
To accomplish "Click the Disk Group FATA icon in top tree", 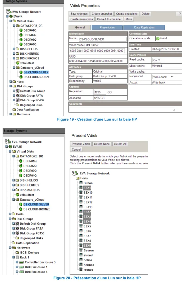I will (18, 95).
